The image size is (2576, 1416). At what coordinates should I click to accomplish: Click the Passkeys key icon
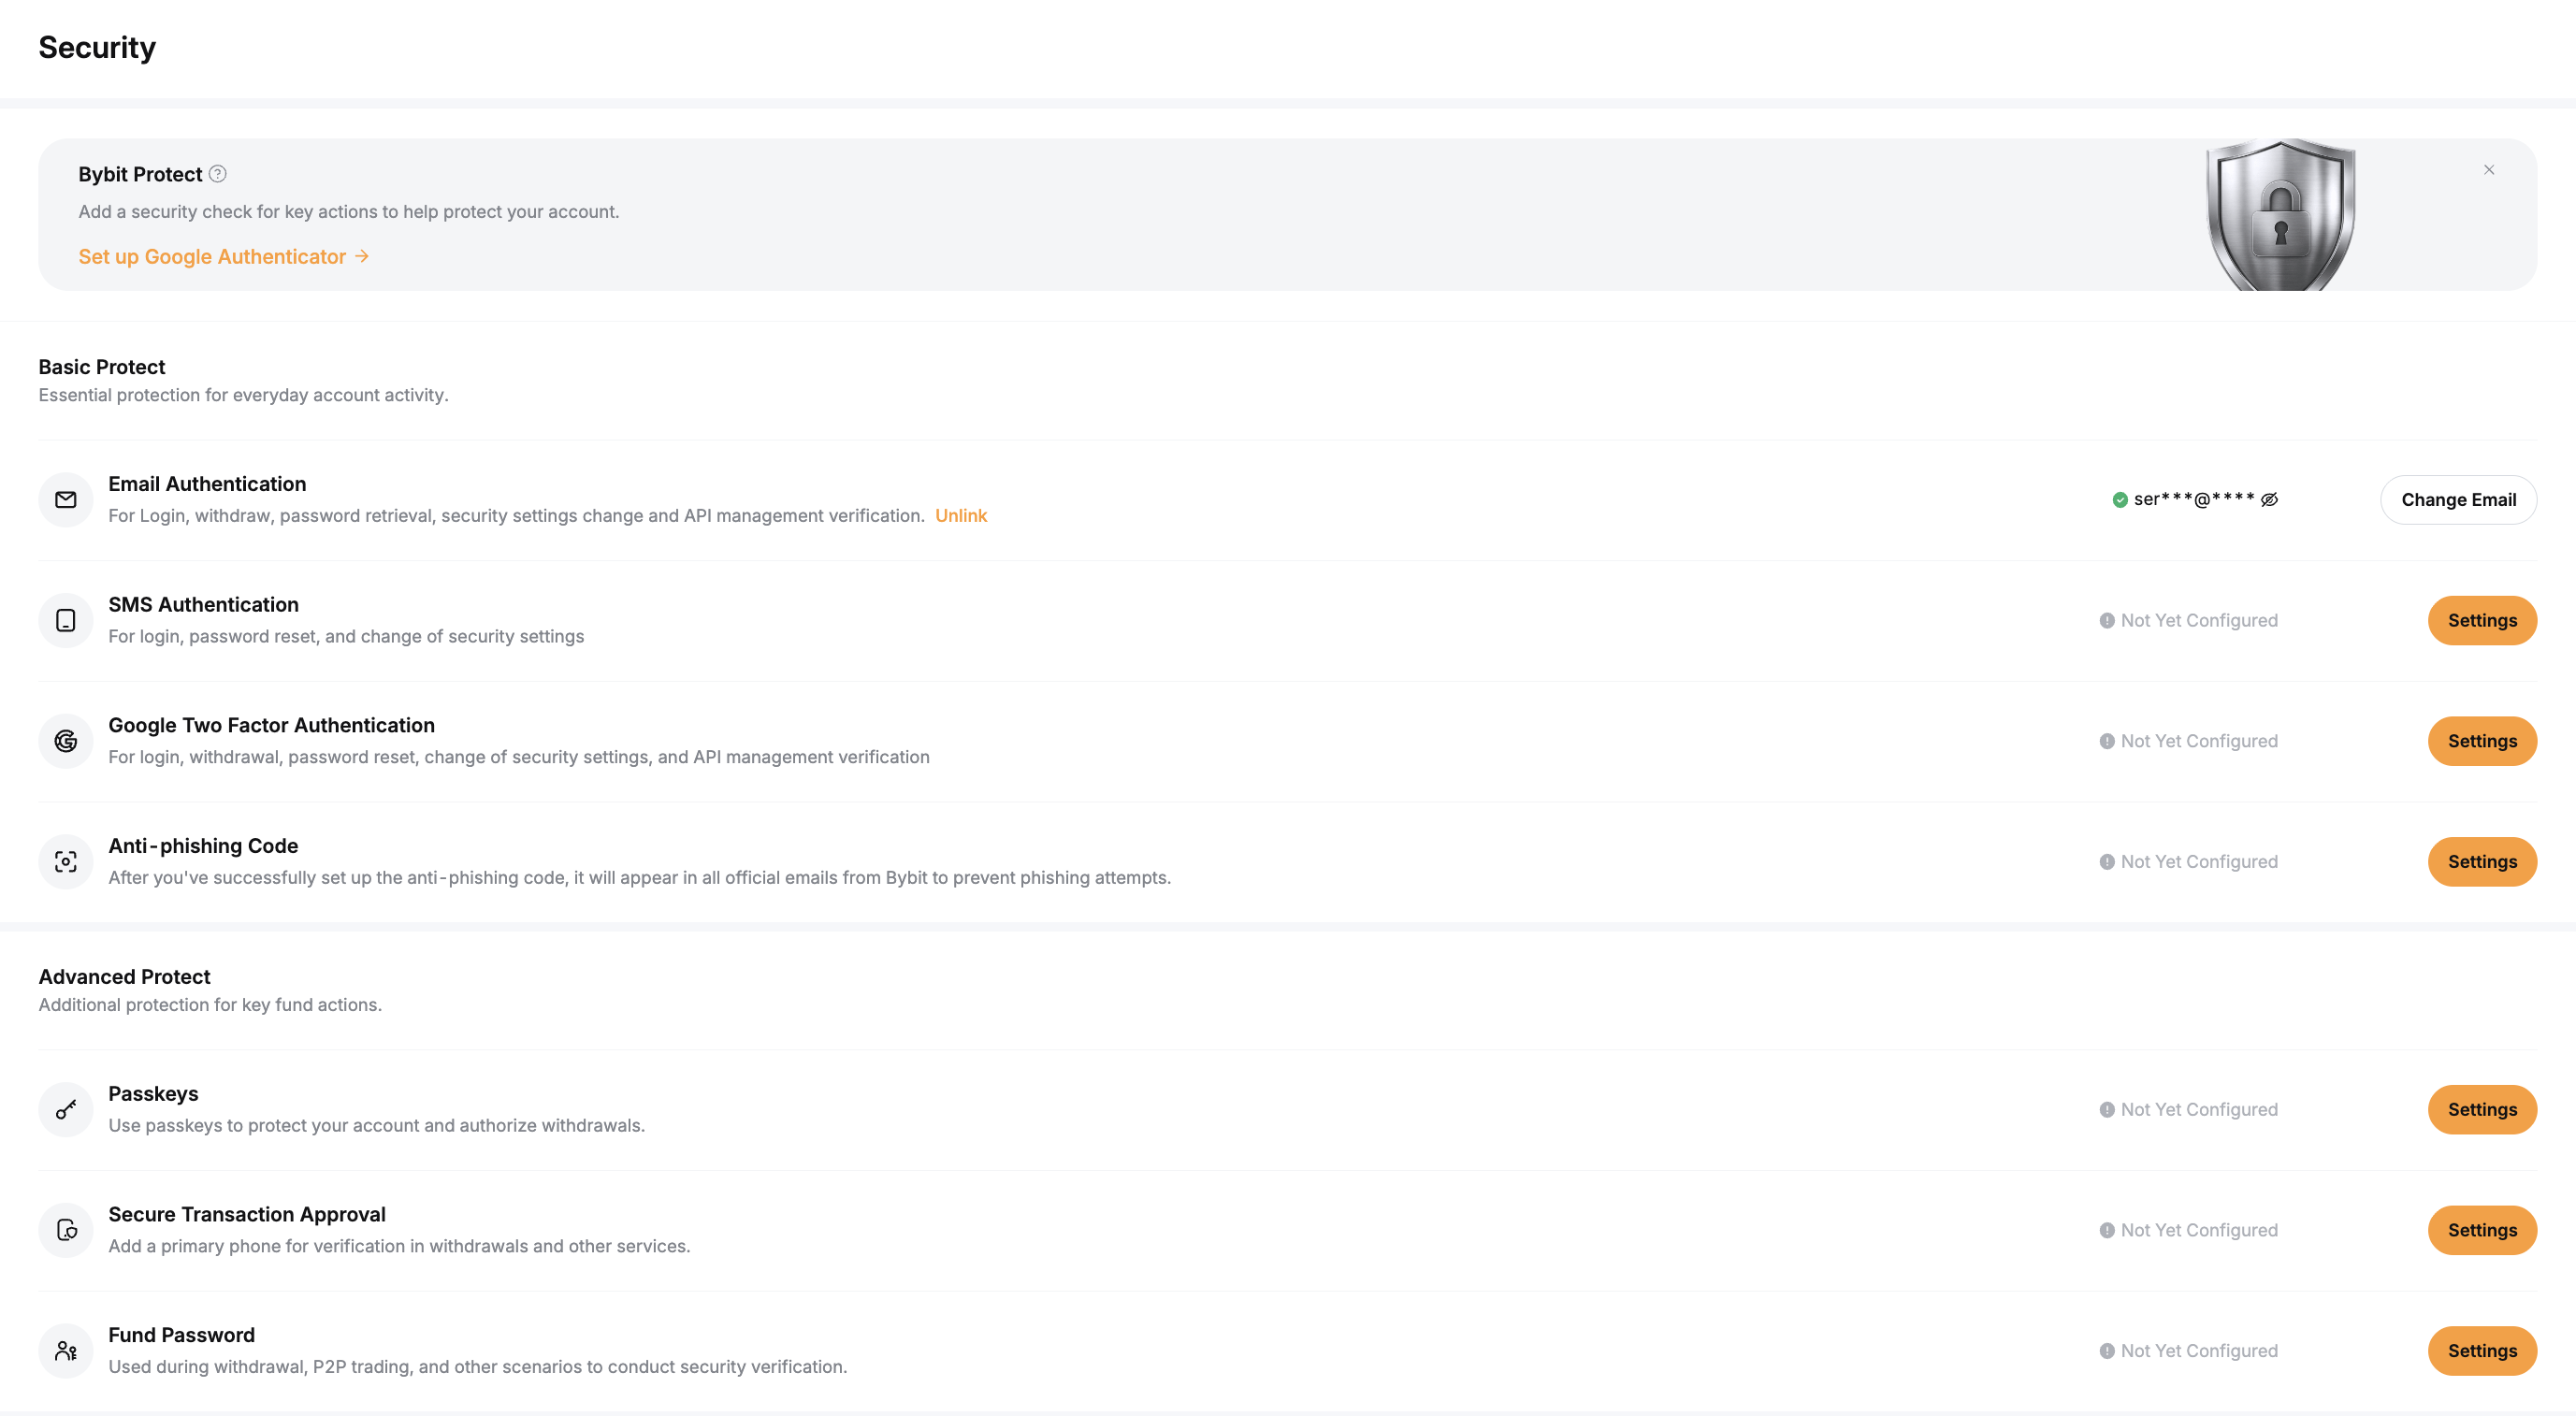(66, 1110)
